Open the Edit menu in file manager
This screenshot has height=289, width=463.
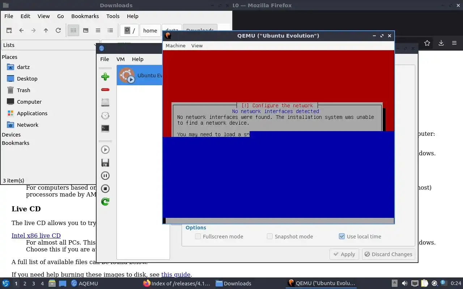(25, 16)
